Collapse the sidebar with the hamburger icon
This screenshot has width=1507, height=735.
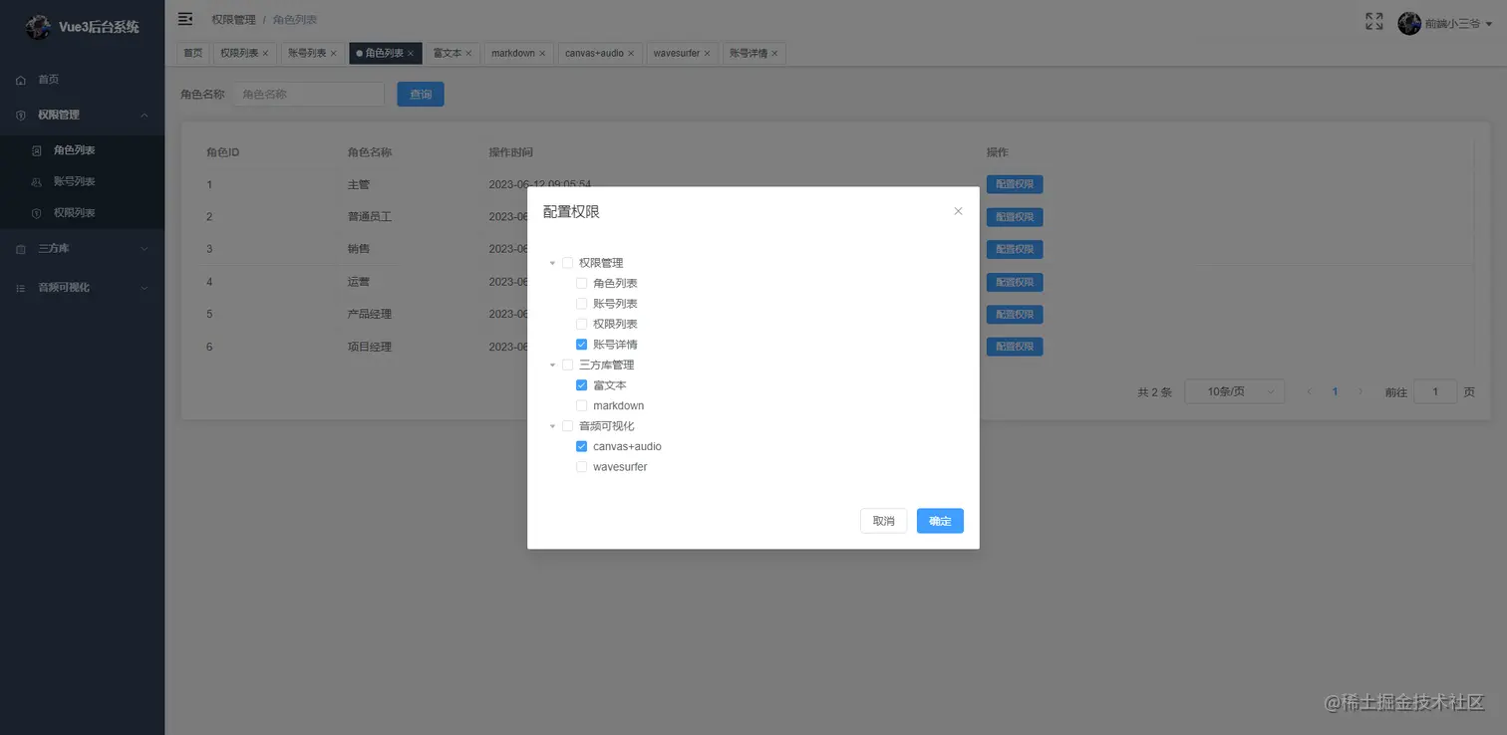coord(185,19)
